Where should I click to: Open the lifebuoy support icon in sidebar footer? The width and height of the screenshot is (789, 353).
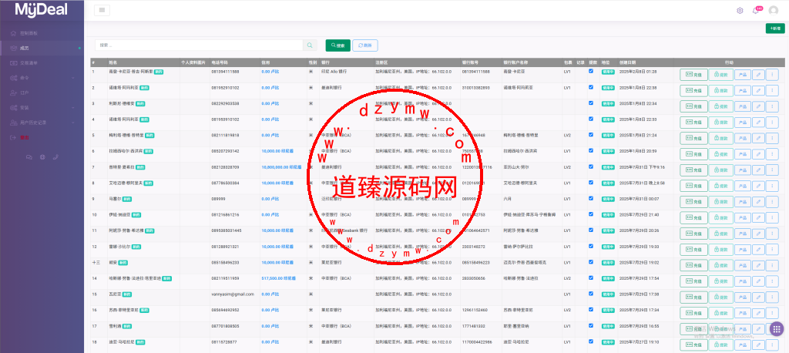pos(42,157)
